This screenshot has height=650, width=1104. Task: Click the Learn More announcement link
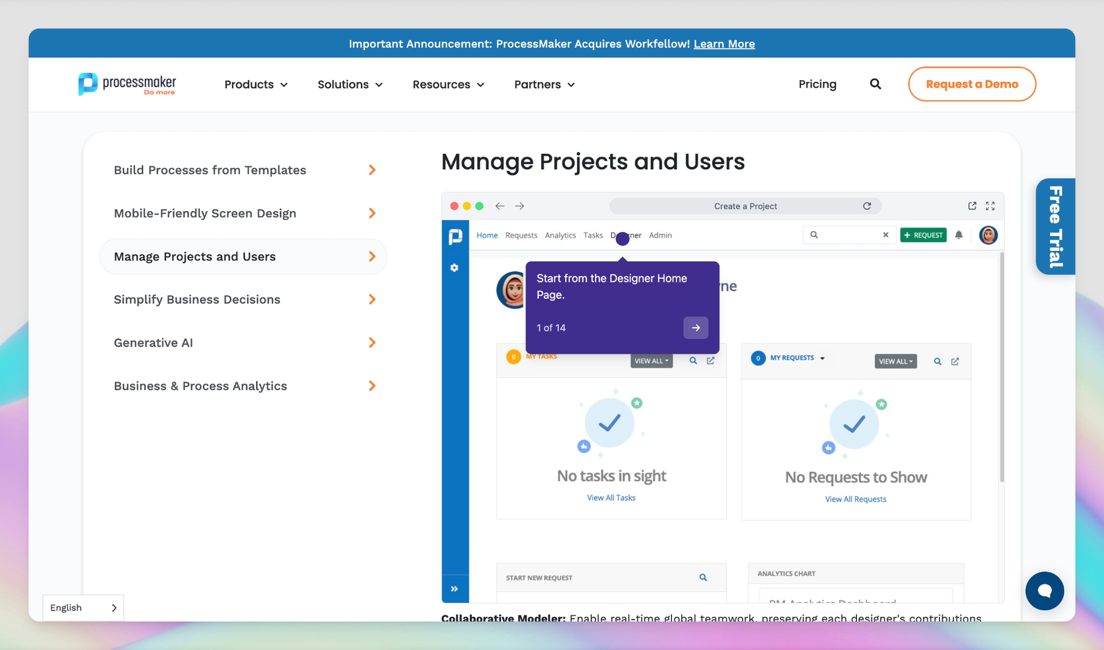pyautogui.click(x=724, y=44)
